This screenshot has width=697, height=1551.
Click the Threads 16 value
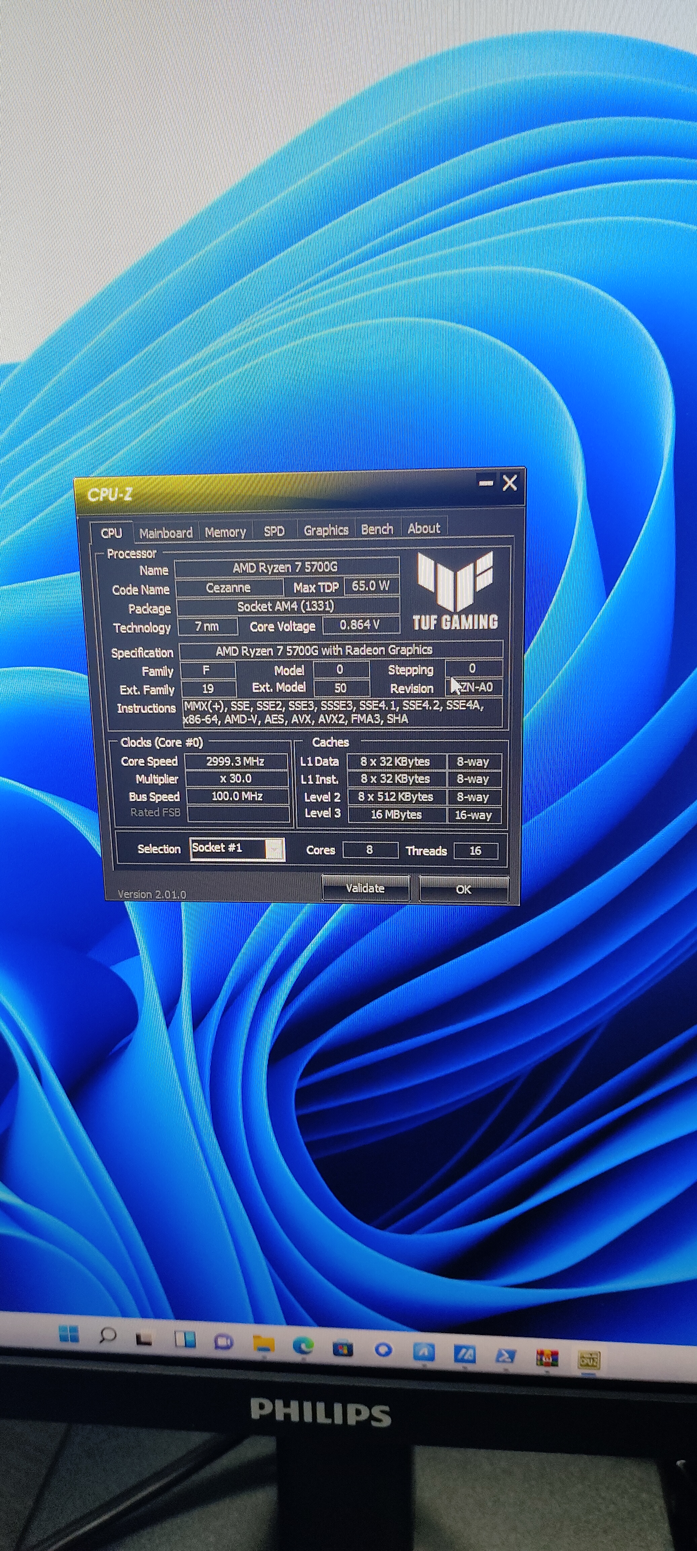pos(476,851)
